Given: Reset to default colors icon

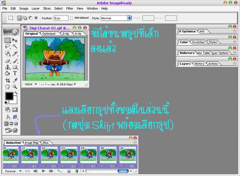Looking at the screenshot, I should tap(6, 103).
